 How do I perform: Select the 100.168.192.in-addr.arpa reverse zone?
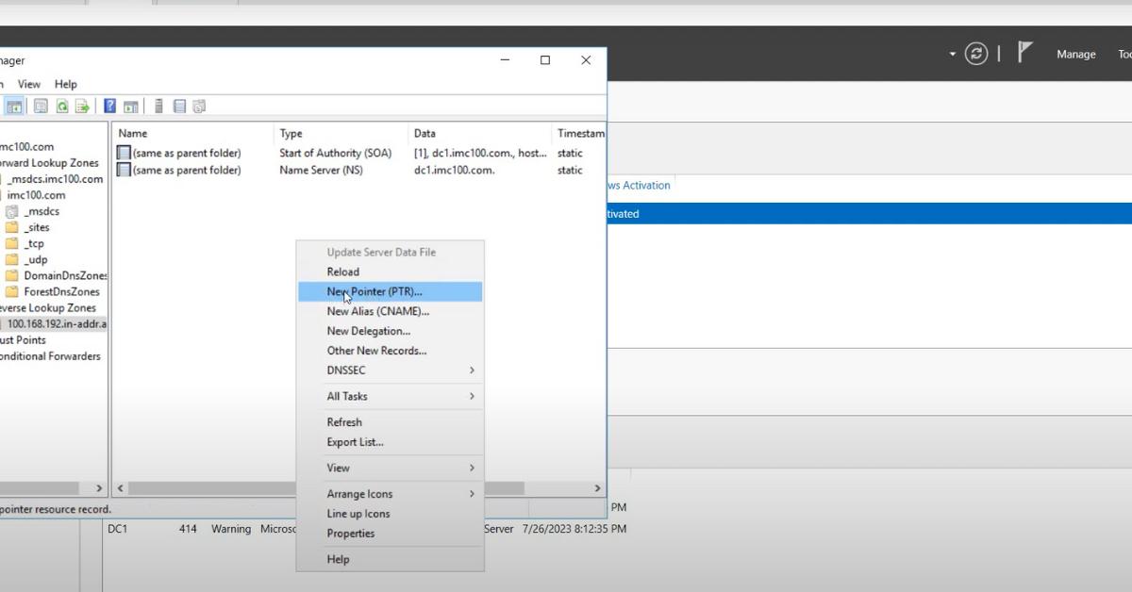coord(57,323)
